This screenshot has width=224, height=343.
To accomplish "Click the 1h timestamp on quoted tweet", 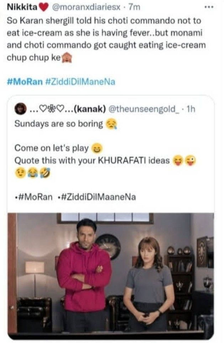I will 190,109.
